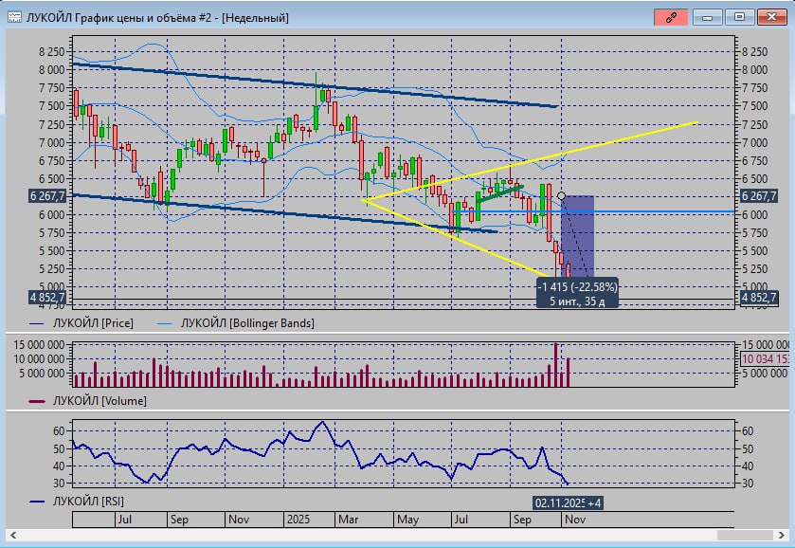The image size is (795, 548).
Task: Close the ЛУКОЙЛ chart window
Action: 772,17
